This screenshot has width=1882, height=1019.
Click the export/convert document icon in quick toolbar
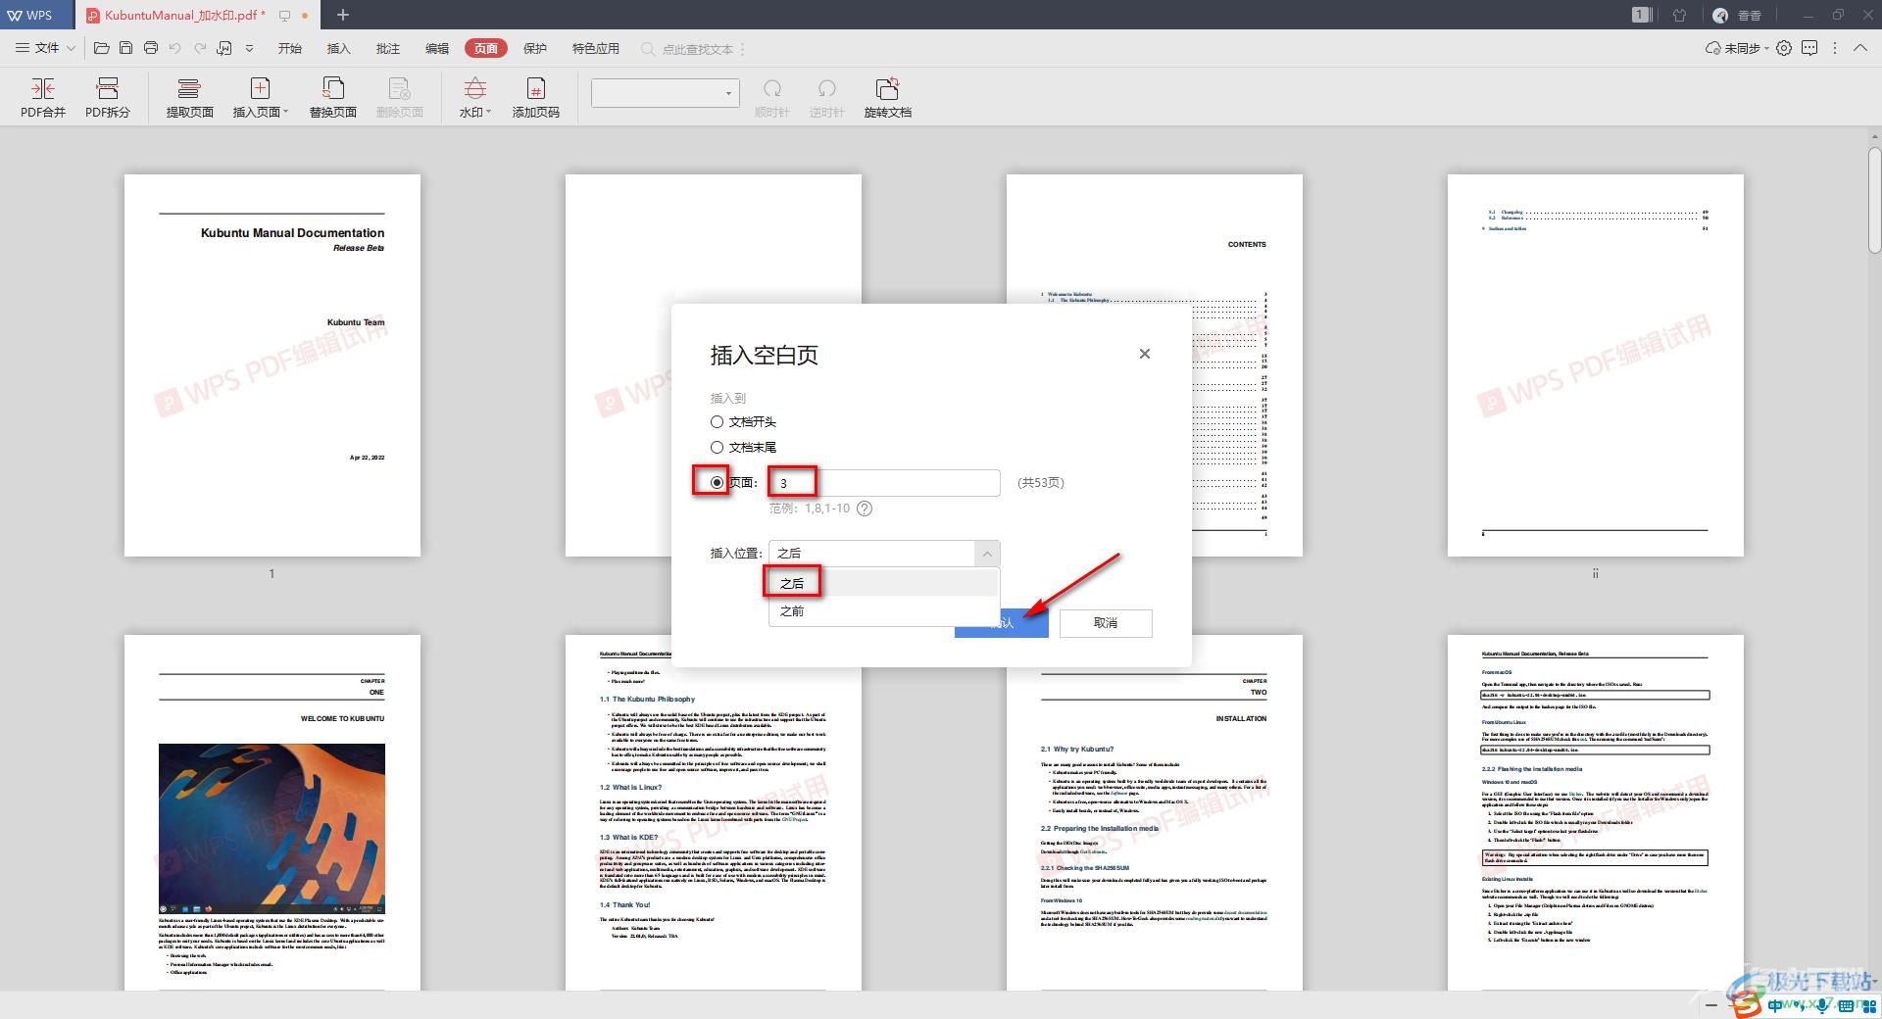coord(224,48)
